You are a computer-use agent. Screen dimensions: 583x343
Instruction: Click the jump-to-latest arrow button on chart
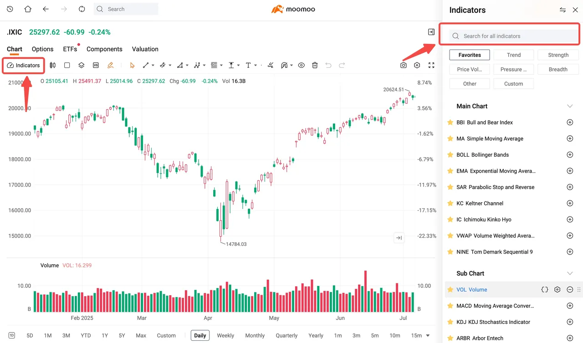[399, 238]
